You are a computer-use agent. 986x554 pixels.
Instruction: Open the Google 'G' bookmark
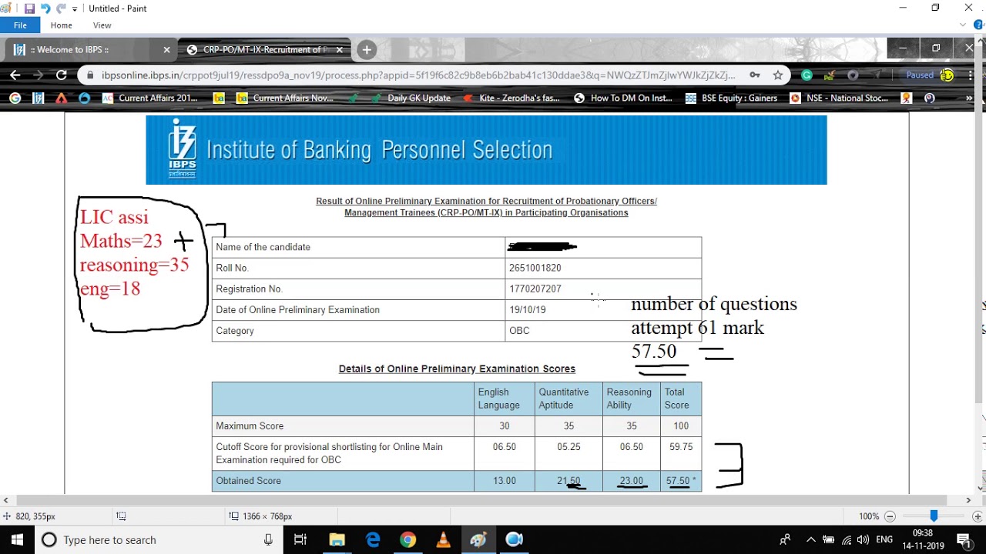(x=15, y=98)
